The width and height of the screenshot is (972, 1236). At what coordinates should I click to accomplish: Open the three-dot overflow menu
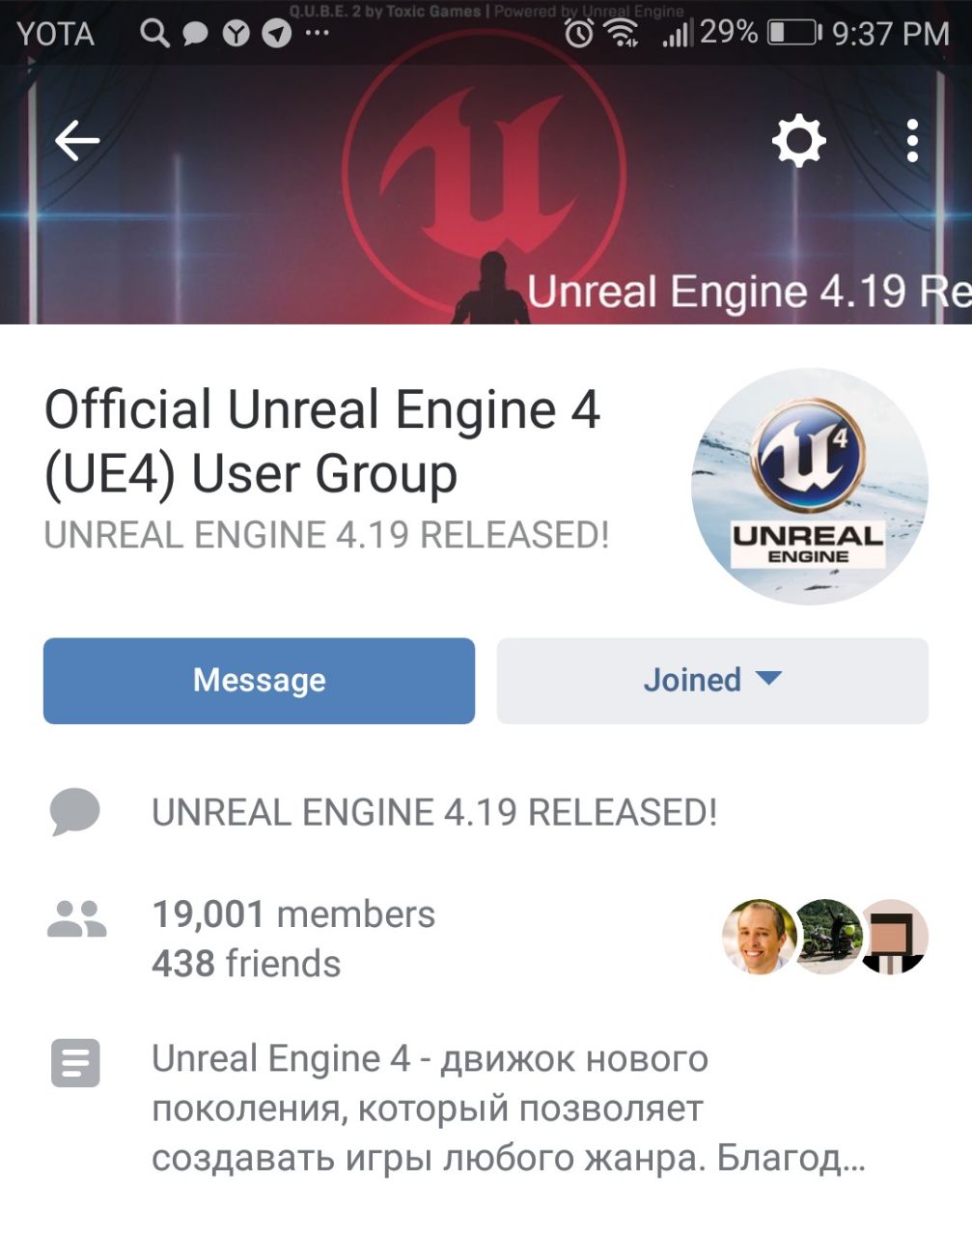(x=912, y=142)
